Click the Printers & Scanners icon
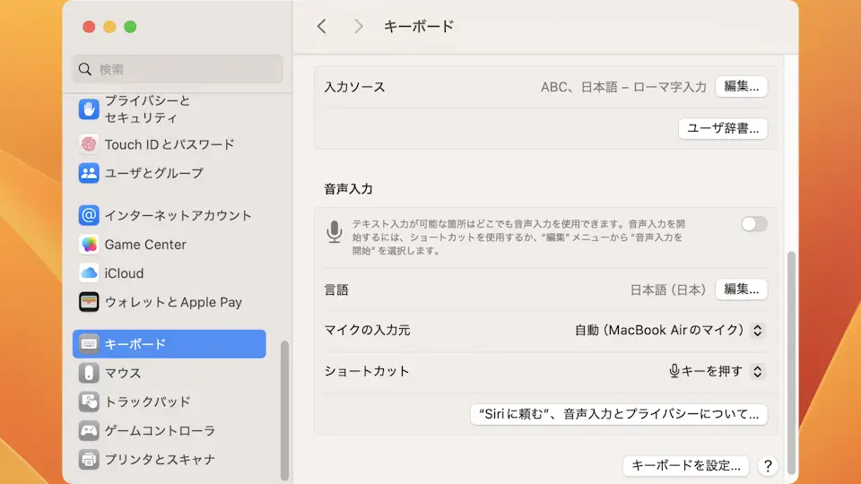The width and height of the screenshot is (861, 484). pos(89,459)
